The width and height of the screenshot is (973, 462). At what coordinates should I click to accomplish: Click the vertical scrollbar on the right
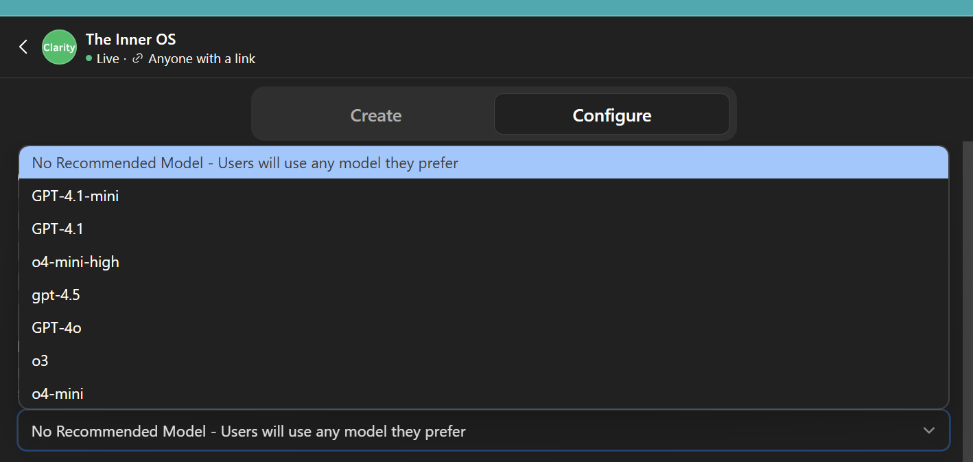tap(968, 301)
